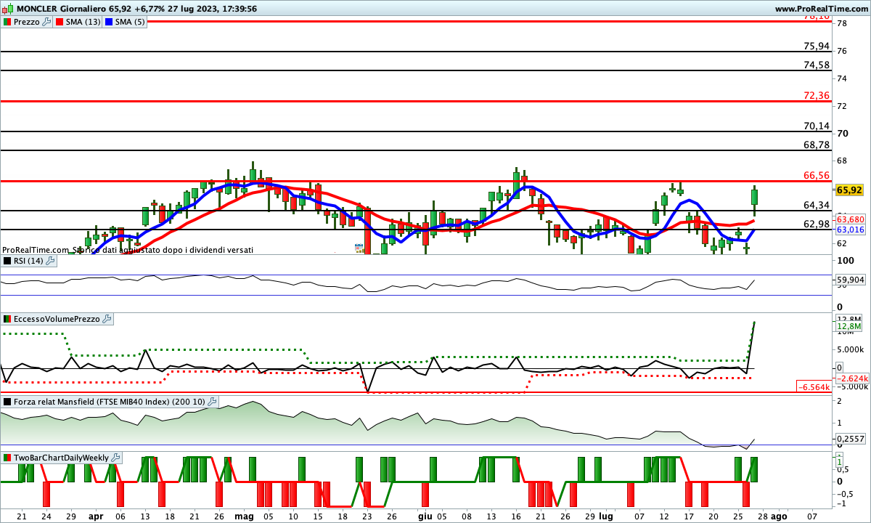The image size is (871, 523).
Task: Click the blue 63,016 SMA value tag
Action: (850, 230)
